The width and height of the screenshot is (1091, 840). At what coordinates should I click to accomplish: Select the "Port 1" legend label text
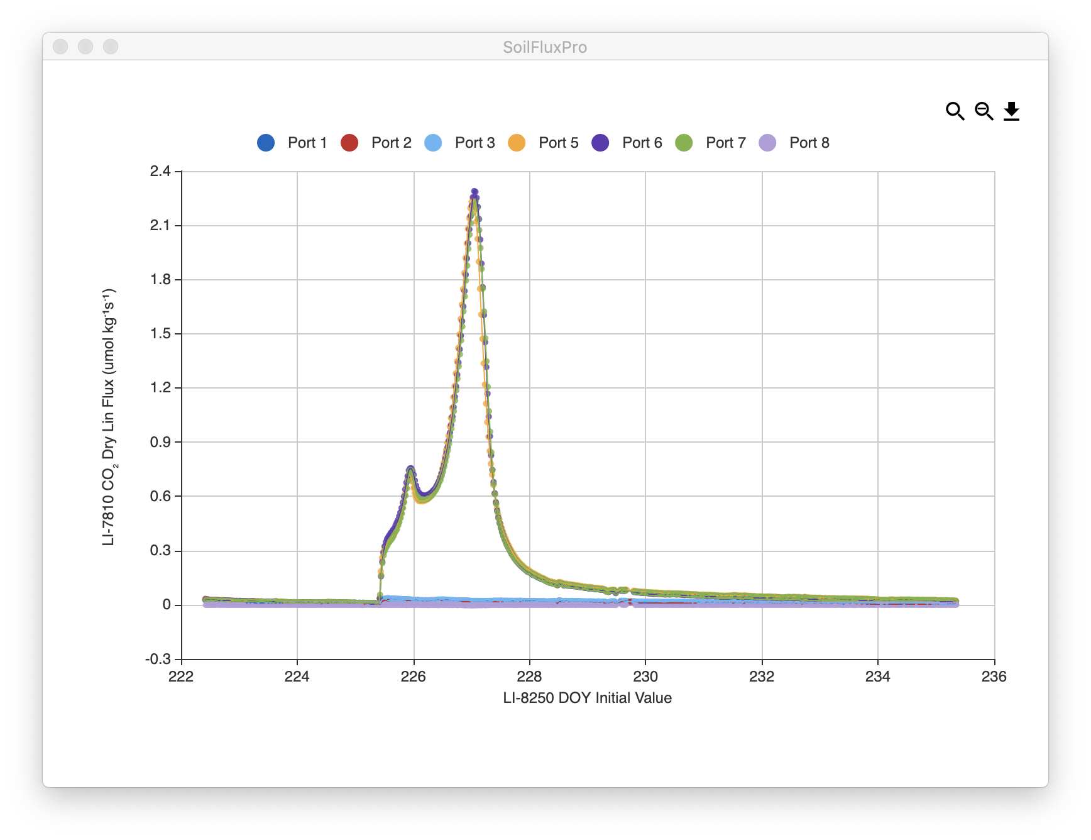307,143
